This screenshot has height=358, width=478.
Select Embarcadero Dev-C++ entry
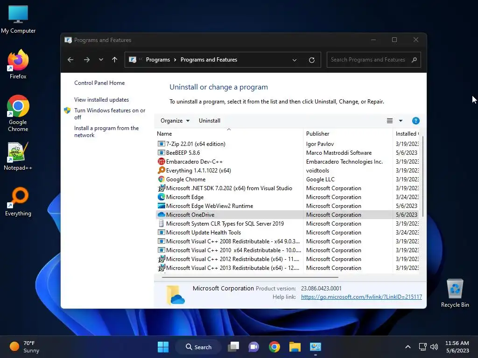[x=194, y=162]
